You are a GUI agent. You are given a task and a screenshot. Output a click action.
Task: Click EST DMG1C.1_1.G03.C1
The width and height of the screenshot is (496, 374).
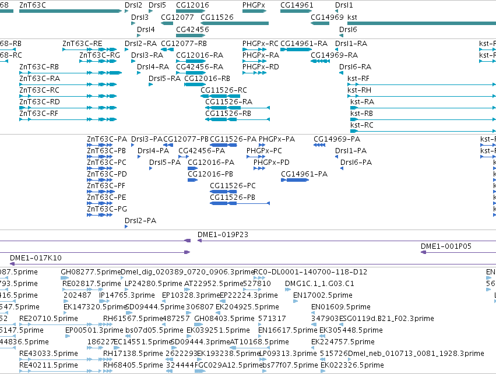319,284
